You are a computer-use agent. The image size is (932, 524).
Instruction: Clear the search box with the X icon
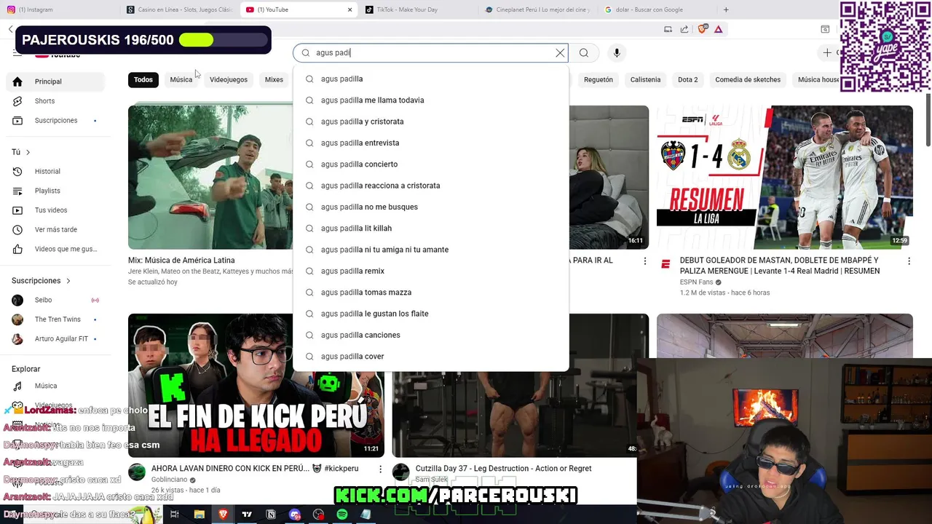560,52
